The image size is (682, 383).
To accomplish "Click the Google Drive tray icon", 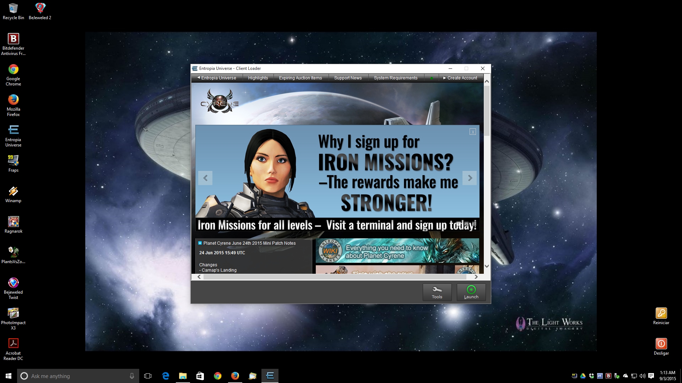I will [583, 376].
